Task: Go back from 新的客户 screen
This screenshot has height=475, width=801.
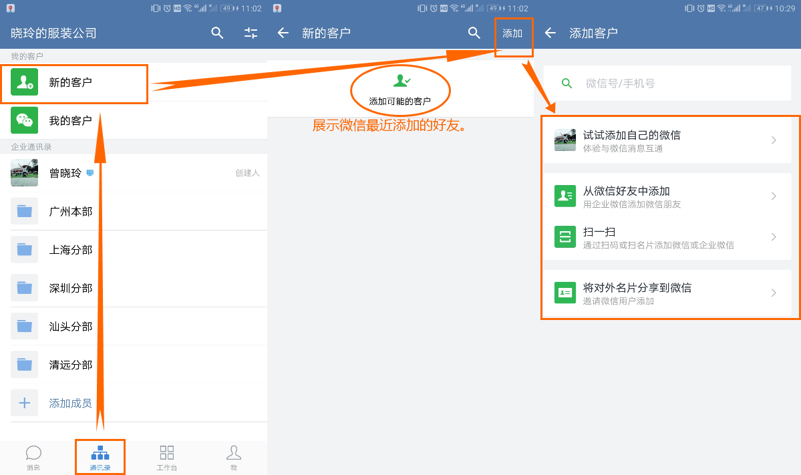Action: [283, 33]
